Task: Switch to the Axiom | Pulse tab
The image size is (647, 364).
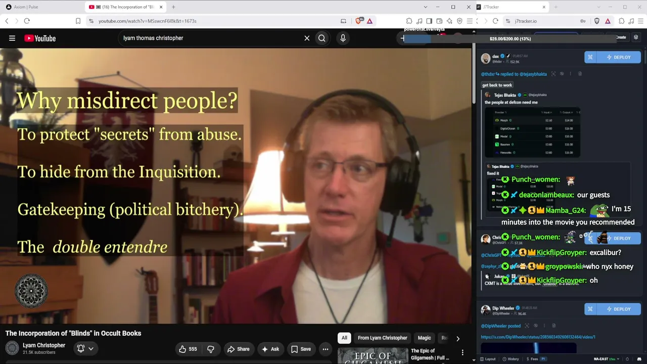Action: (x=40, y=7)
